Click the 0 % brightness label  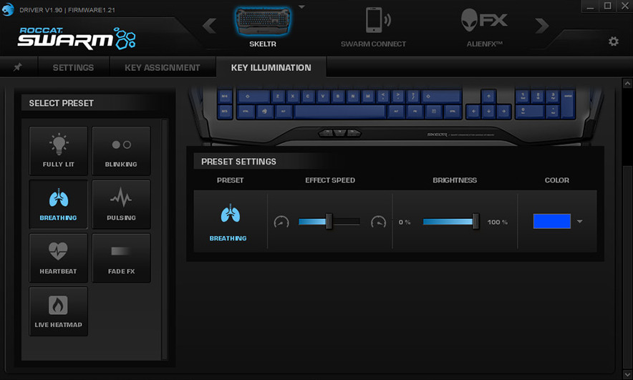click(405, 222)
